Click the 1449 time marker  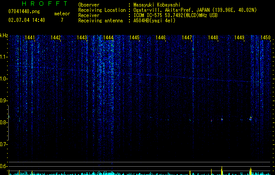240,37
